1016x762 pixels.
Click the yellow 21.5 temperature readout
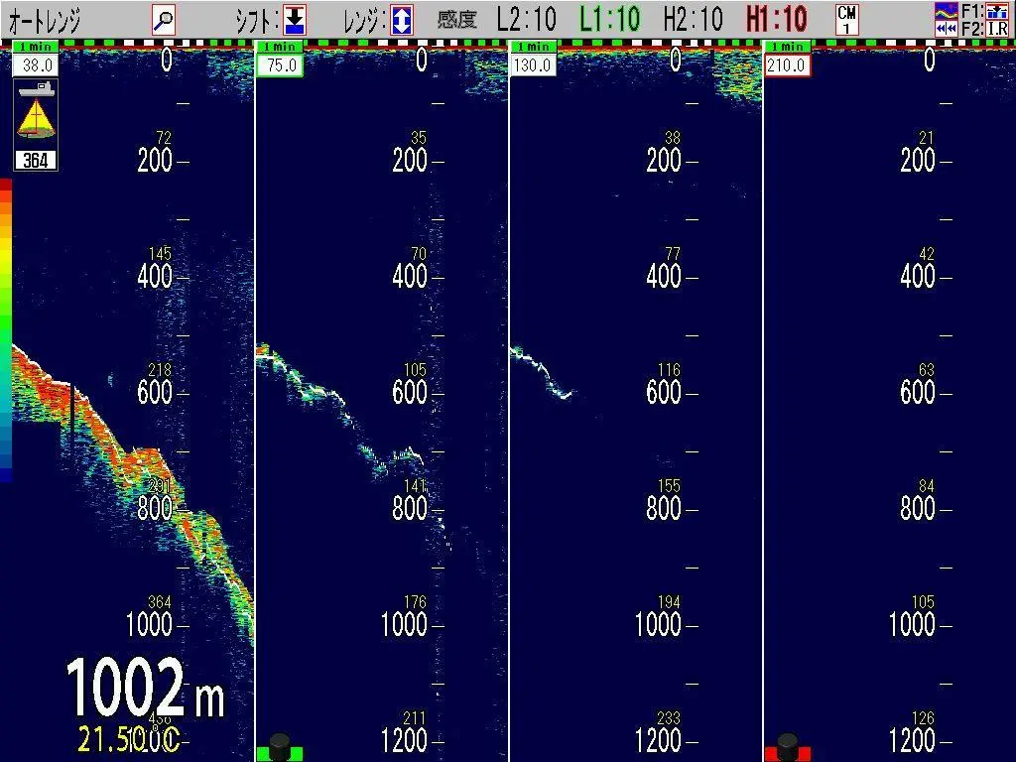128,738
